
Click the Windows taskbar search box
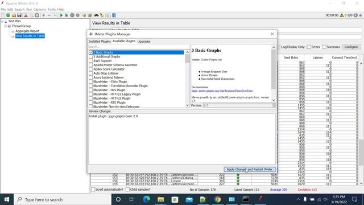(63, 199)
